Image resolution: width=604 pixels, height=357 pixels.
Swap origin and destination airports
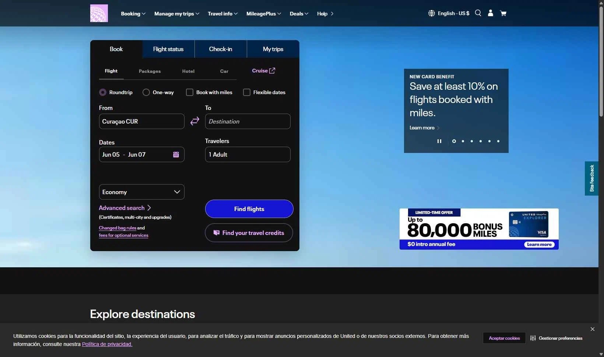195,121
